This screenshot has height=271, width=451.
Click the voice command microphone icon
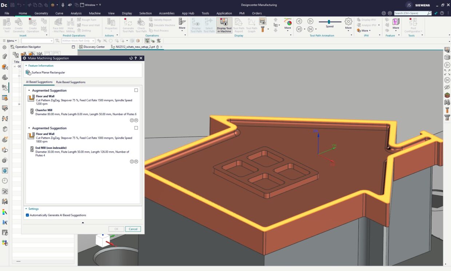[63, 5]
